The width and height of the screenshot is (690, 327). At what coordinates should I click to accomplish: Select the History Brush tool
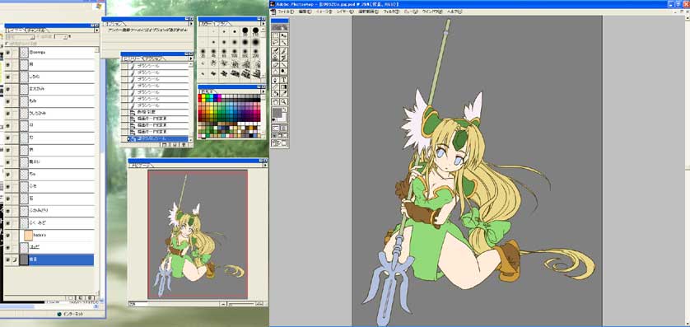click(x=284, y=57)
